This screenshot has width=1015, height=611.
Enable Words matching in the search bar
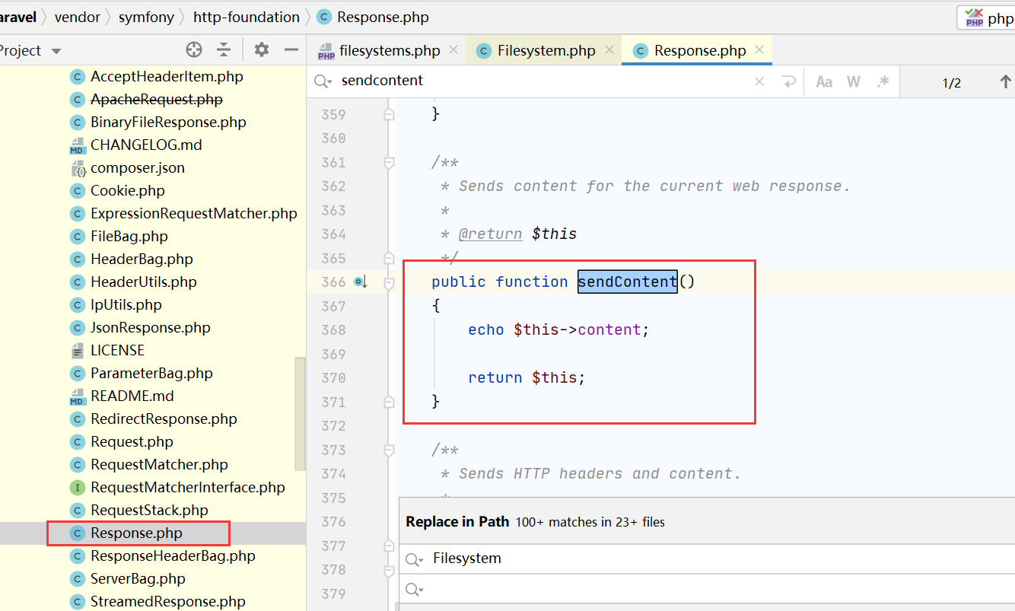point(853,81)
